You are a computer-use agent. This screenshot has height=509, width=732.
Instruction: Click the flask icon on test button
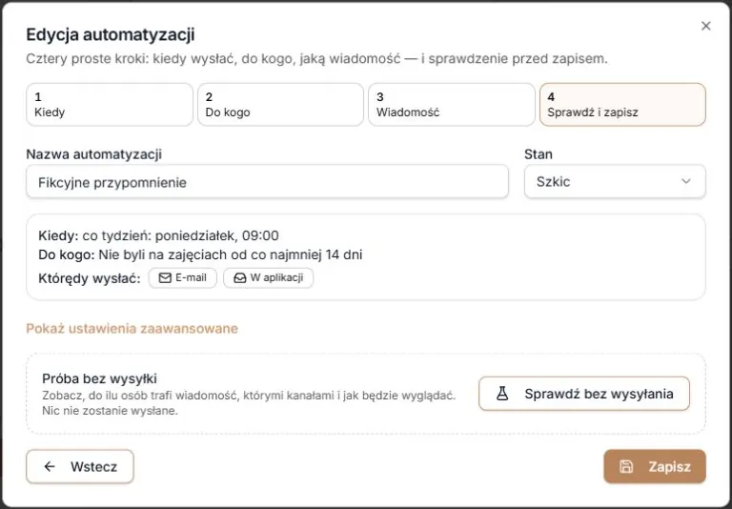(502, 394)
